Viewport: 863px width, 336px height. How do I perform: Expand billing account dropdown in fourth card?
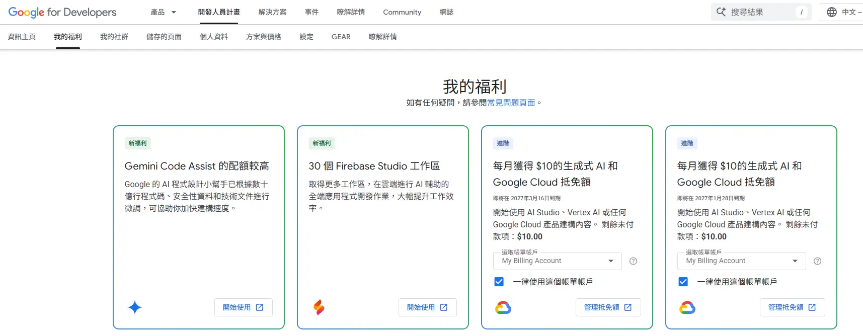coord(742,261)
